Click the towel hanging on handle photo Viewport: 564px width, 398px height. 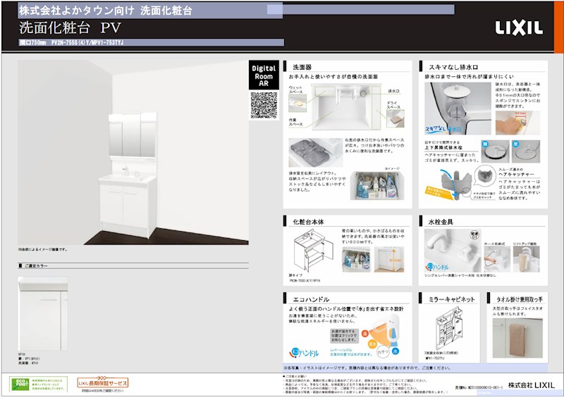tap(517, 338)
